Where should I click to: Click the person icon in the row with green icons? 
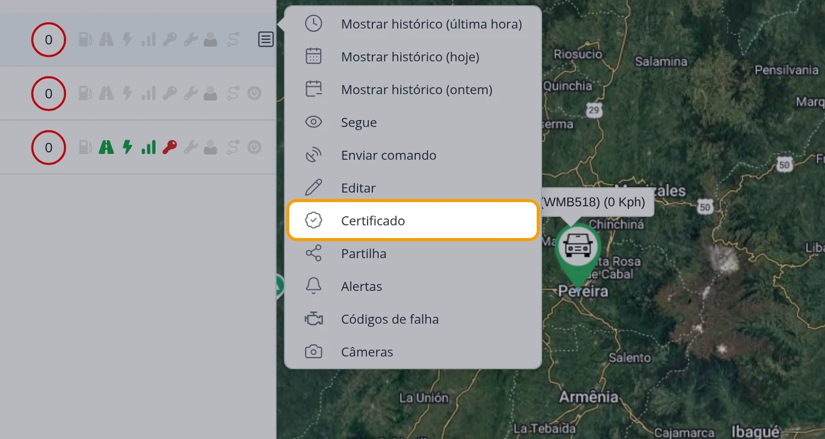coord(210,147)
